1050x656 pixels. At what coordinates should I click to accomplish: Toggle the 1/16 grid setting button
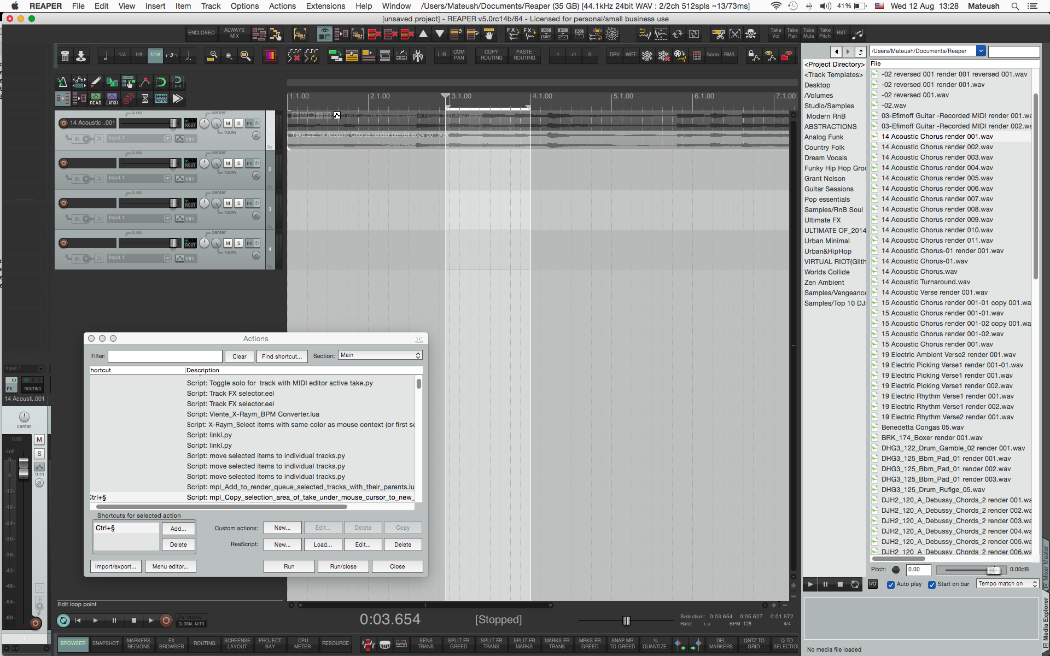(155, 55)
